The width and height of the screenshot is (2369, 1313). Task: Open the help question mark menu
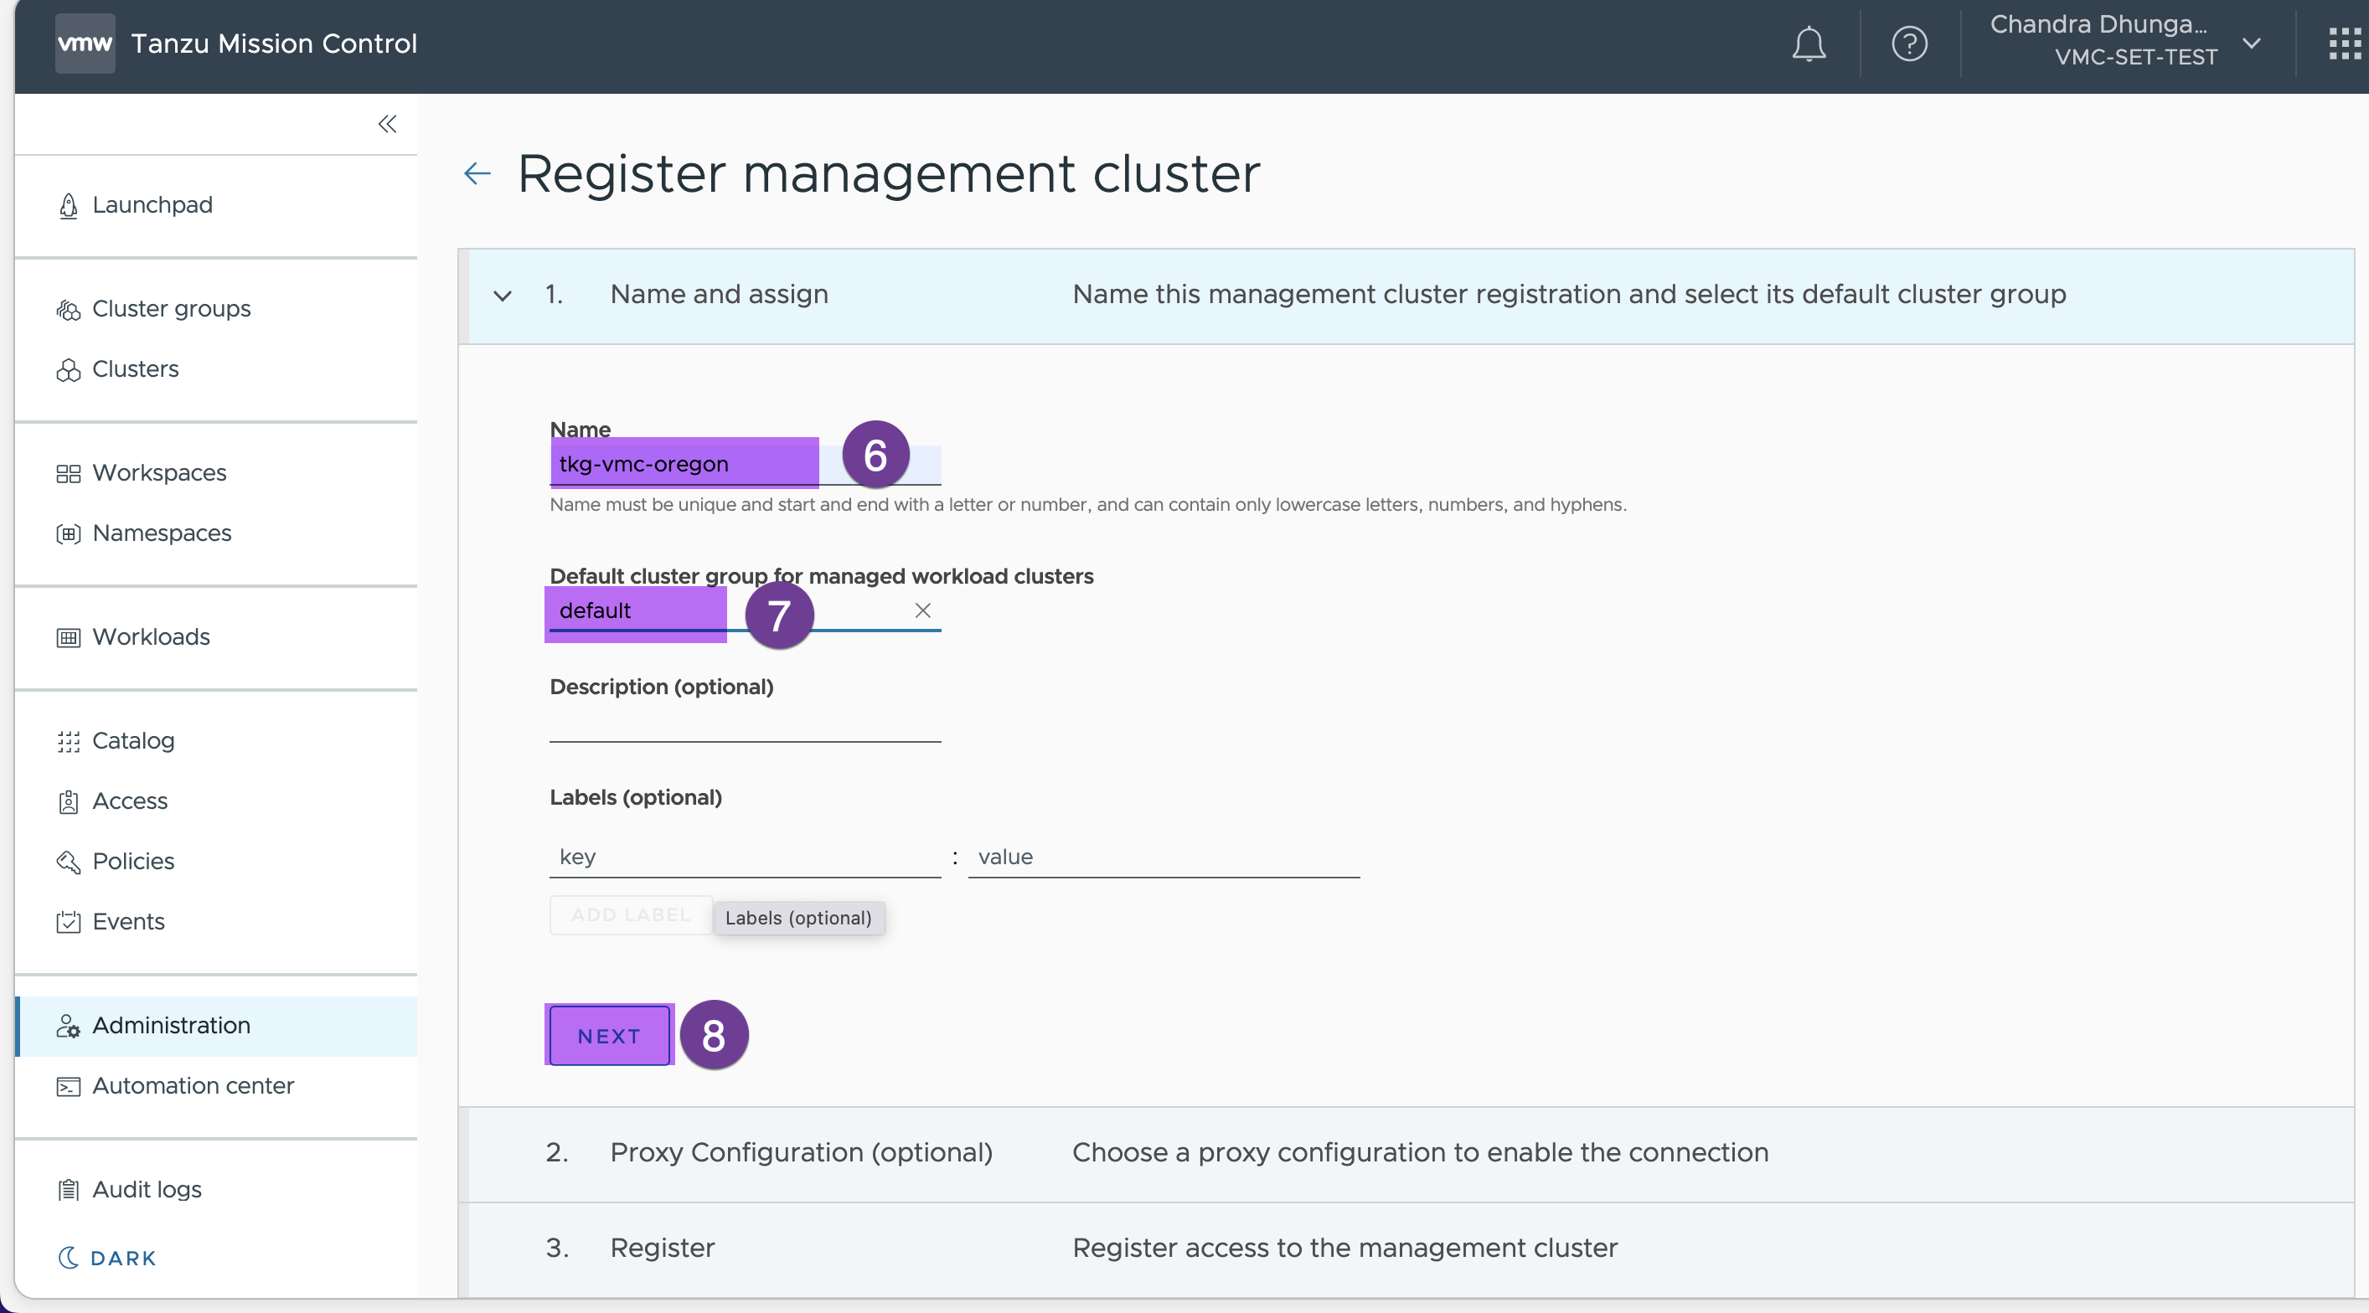point(1909,44)
